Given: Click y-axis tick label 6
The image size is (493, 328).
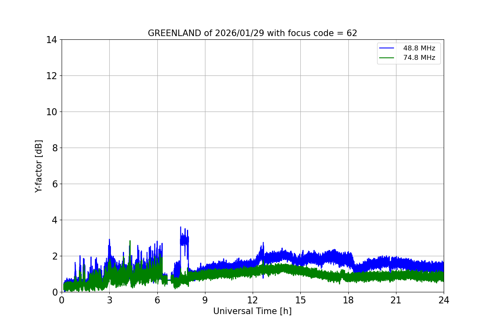Looking at the screenshot, I should [x=54, y=184].
